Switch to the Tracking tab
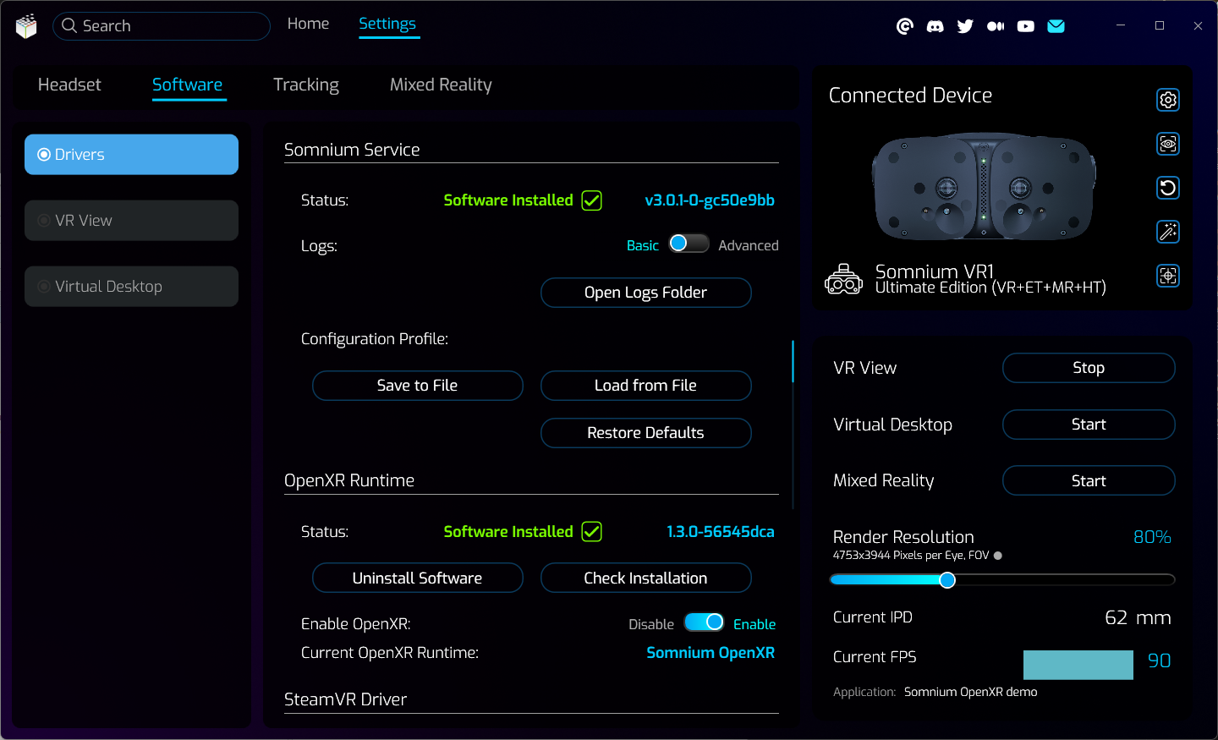 click(305, 85)
